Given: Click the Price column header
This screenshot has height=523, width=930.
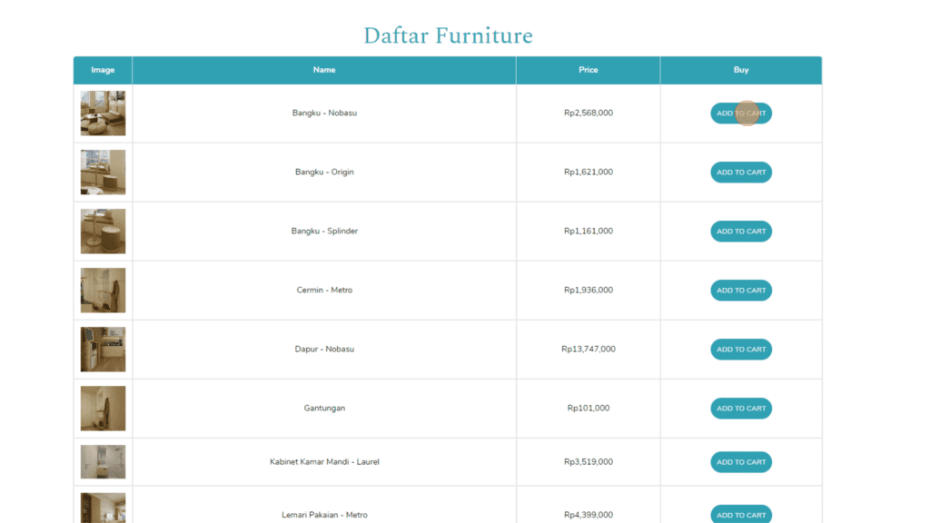Looking at the screenshot, I should tap(589, 70).
